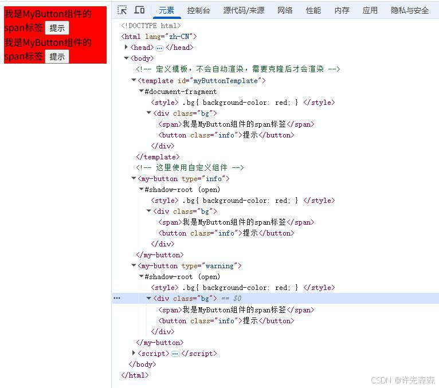Collapse div.bg inside info shadow-root
Image resolution: width=439 pixels, height=388 pixels.
point(149,211)
